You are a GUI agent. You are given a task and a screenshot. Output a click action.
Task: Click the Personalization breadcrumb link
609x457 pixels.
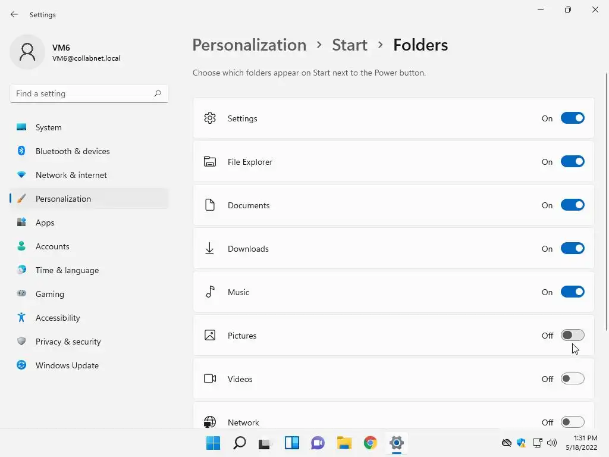coord(249,45)
